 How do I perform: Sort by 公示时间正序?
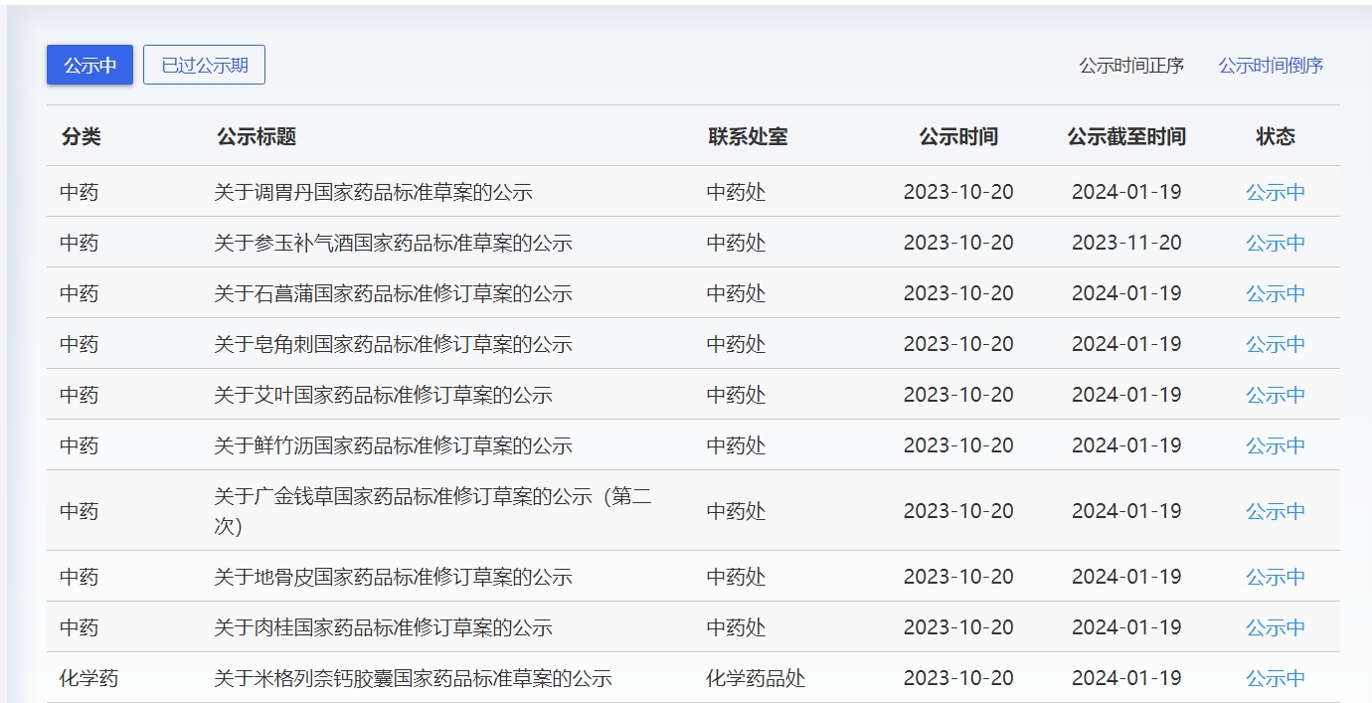pyautogui.click(x=1131, y=66)
